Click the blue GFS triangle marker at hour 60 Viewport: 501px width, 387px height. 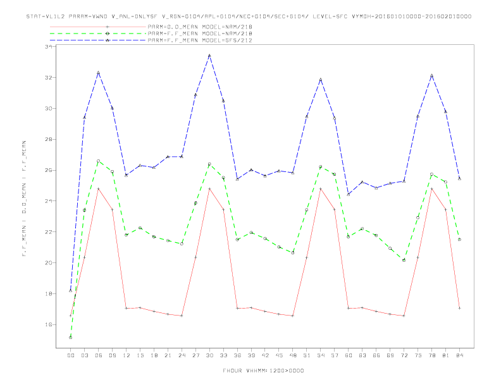[349, 194]
